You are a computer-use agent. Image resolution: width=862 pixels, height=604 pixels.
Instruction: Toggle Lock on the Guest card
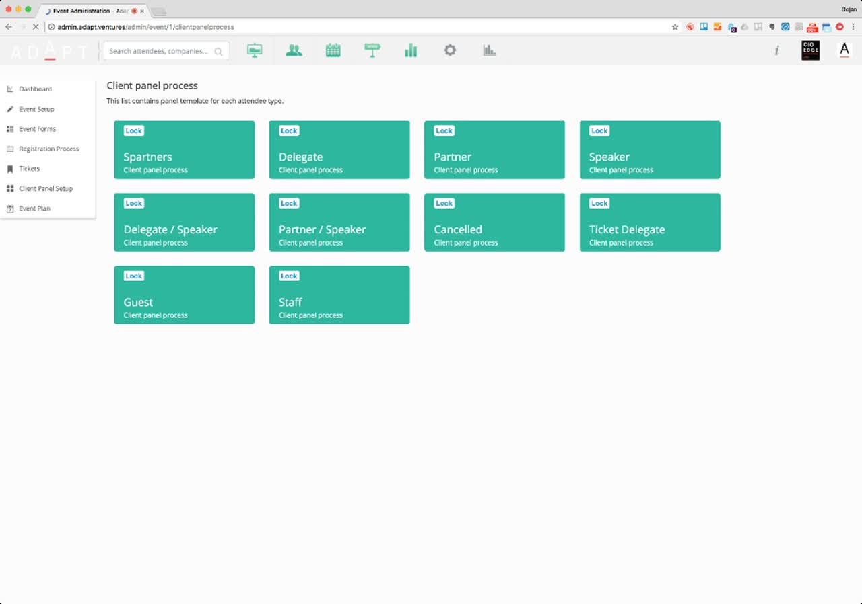coord(134,276)
